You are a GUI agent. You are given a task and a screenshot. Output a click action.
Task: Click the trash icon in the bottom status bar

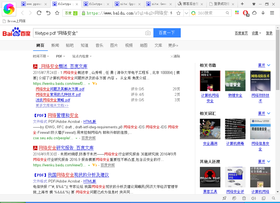[x=244, y=198]
